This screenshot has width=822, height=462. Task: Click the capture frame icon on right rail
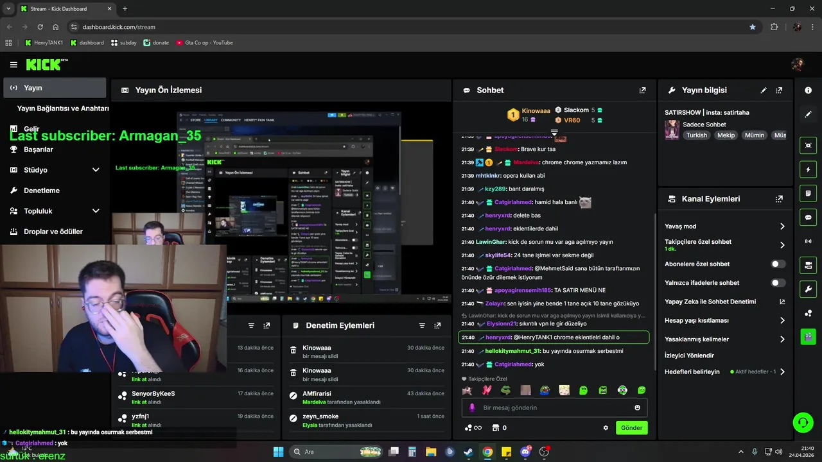click(808, 146)
